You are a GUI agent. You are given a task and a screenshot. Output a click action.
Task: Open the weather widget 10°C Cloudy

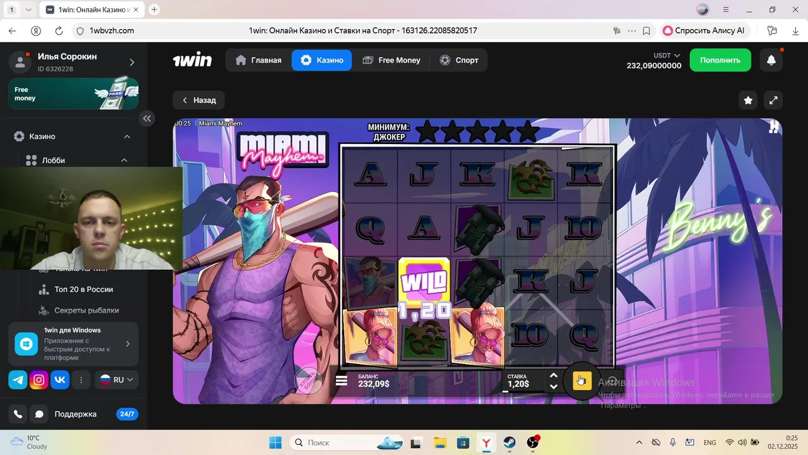click(x=29, y=442)
